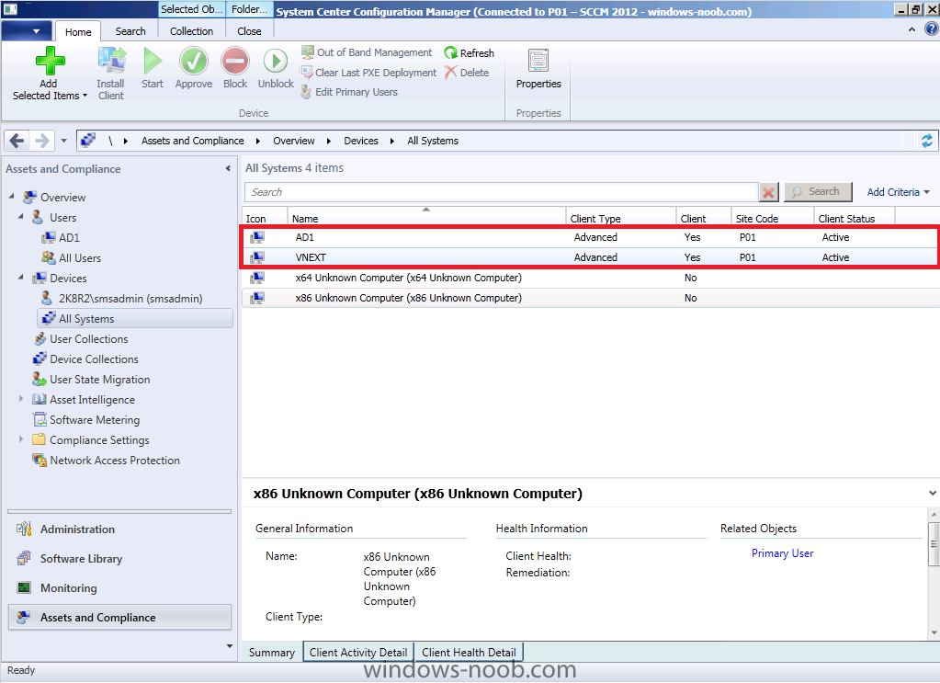Screen dimensions: 940x683
Task: Refresh the device list from ribbon
Action: (x=470, y=52)
